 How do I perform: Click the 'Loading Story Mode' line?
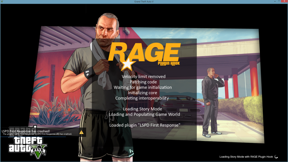143,109
